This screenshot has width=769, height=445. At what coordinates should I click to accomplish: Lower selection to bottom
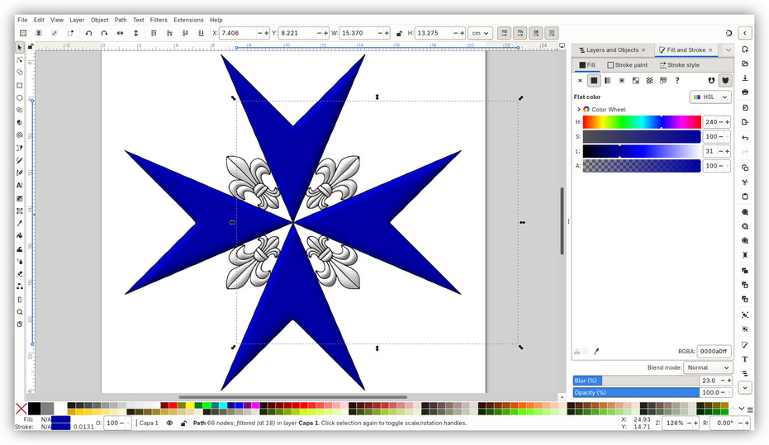click(x=201, y=33)
